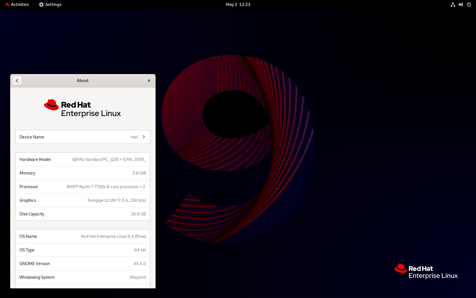Click the device name value rhel
This screenshot has width=476, height=298.
tap(134, 137)
